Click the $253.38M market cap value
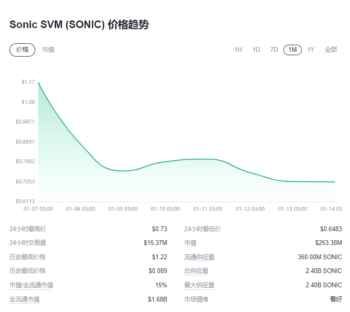 point(329,243)
